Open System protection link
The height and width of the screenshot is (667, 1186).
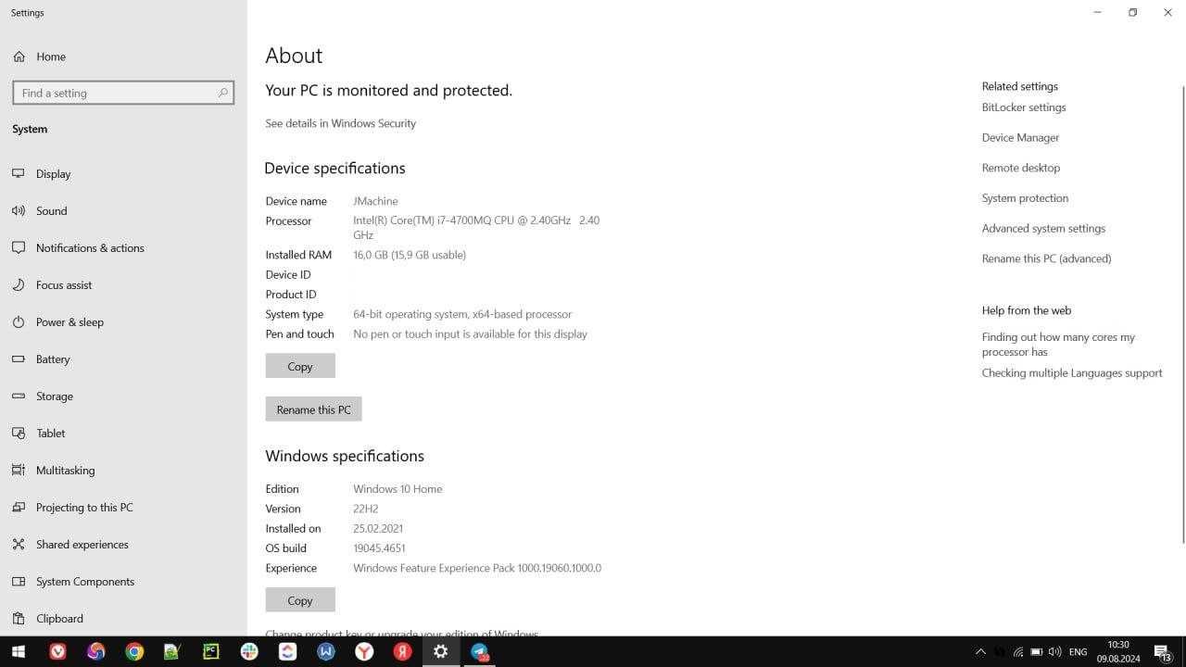point(1025,198)
